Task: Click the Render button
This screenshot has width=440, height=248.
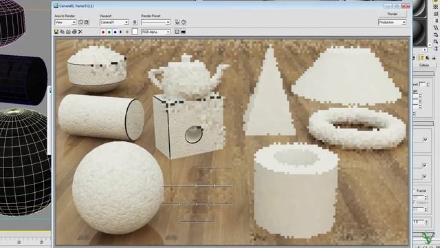Action: (393, 14)
